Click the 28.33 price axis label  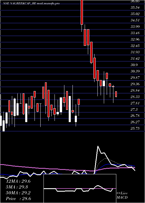tap(135, 97)
